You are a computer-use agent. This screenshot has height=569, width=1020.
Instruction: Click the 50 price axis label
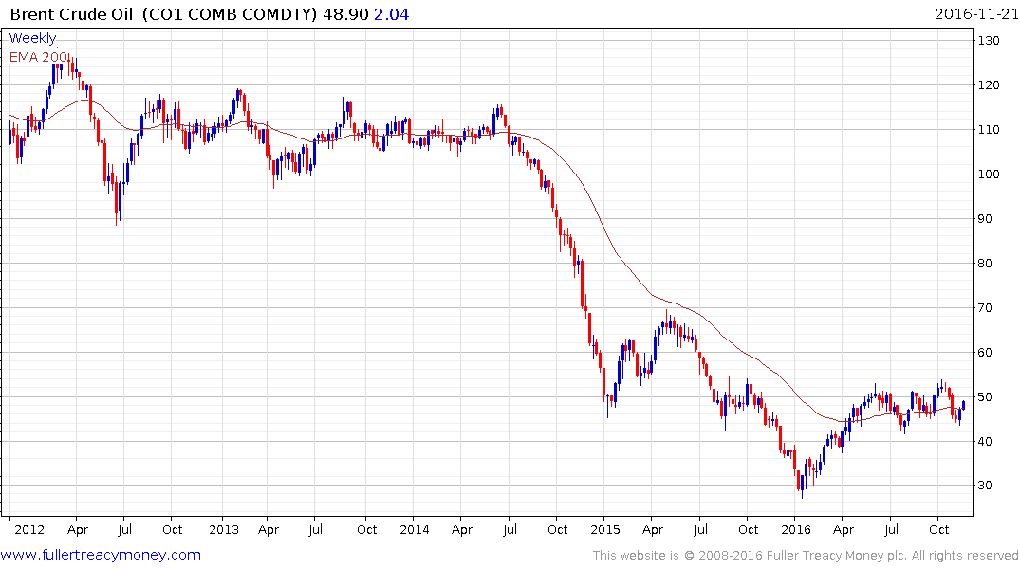[985, 396]
